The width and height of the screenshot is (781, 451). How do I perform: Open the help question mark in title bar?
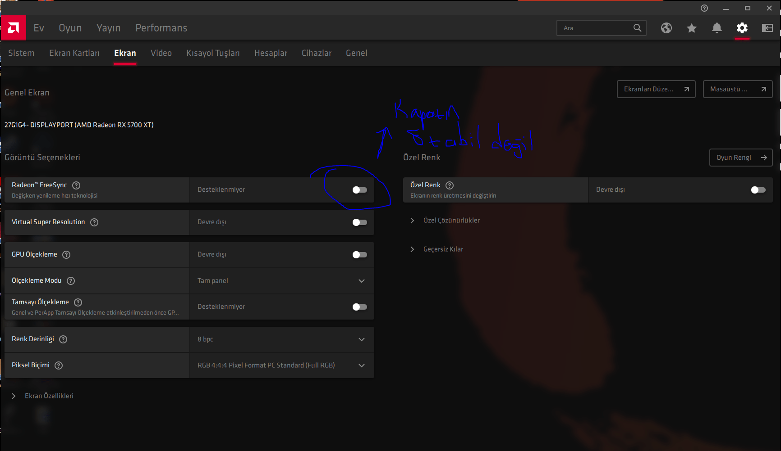704,8
